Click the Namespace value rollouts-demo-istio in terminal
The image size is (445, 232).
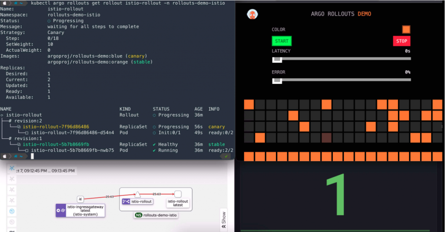[74, 15]
